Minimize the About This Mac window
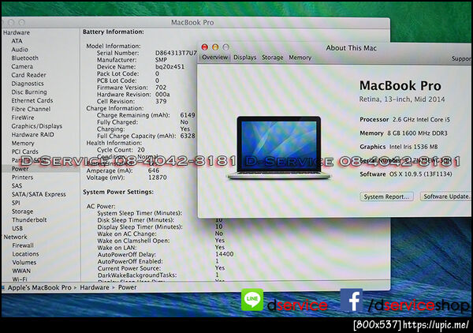The height and width of the screenshot is (333, 473). tap(215, 47)
